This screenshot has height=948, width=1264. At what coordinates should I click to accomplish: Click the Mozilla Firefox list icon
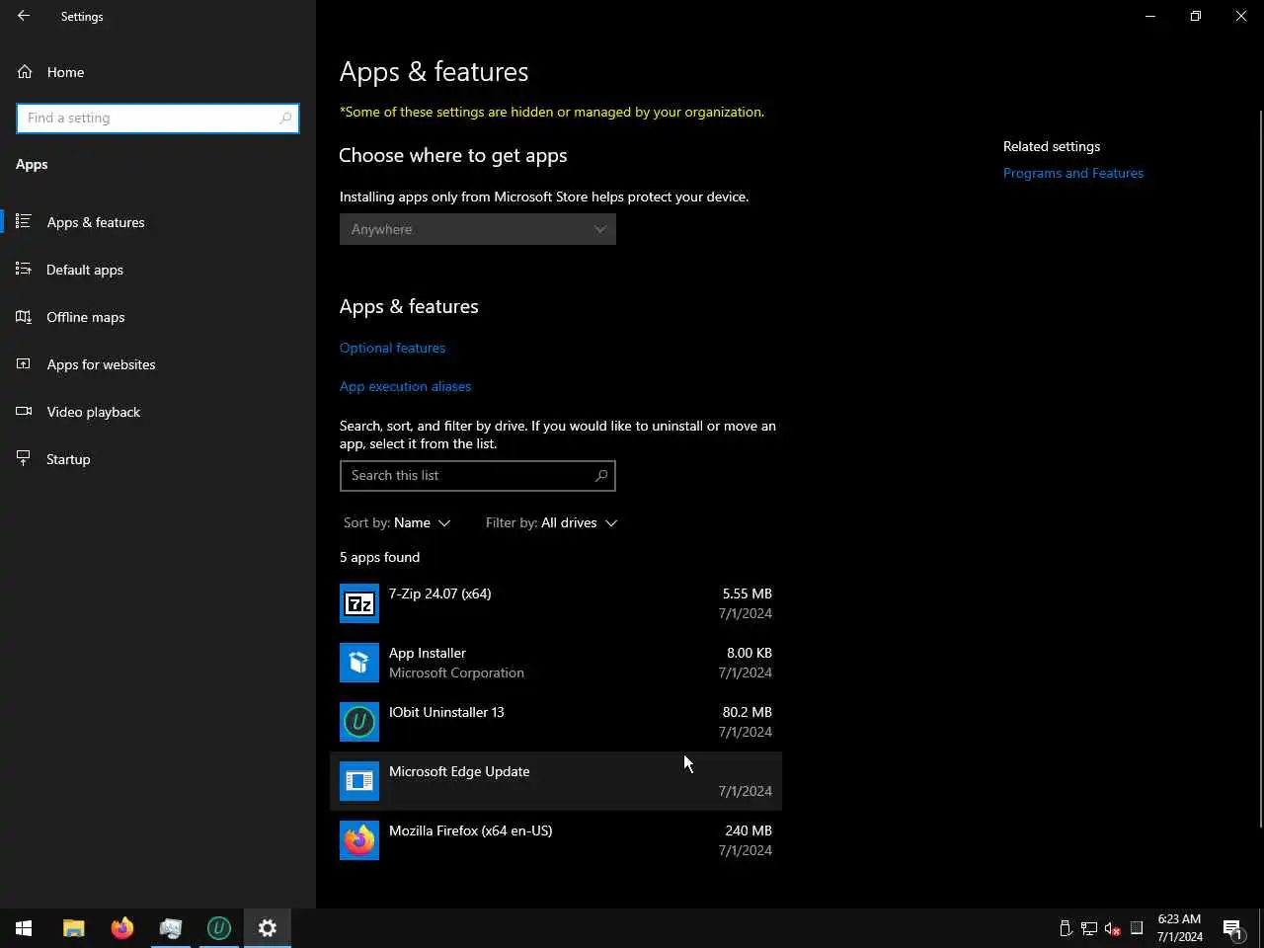point(359,840)
